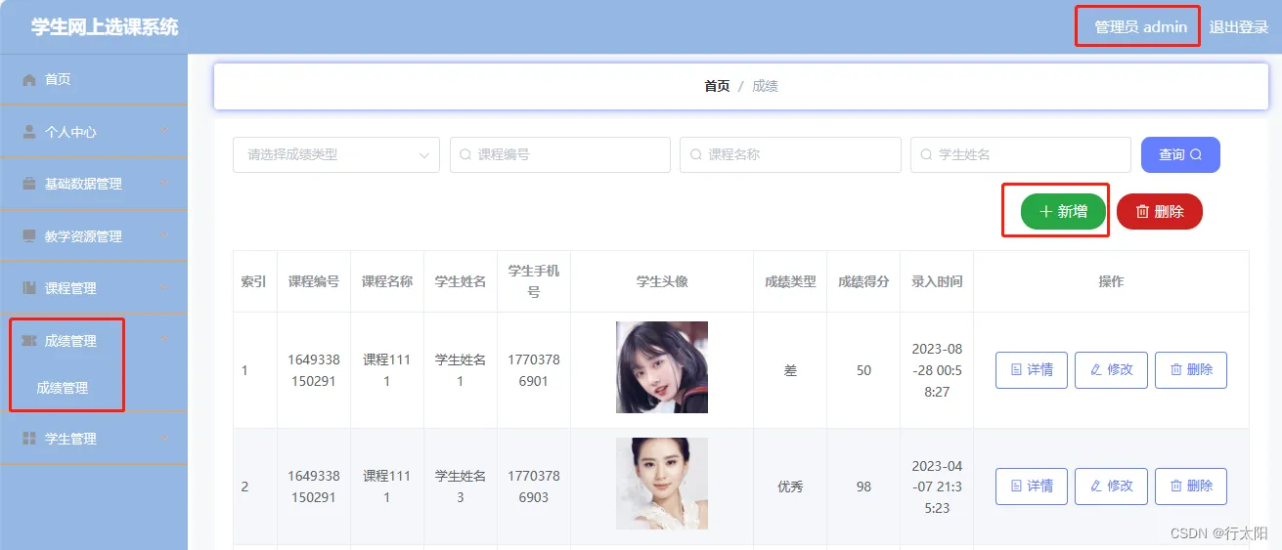View 详情 for 学生姓名3 row
Image resolution: width=1282 pixels, height=550 pixels.
[1032, 487]
